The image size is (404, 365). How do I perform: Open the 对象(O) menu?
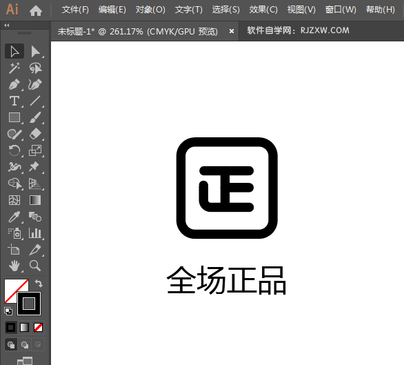tap(150, 10)
